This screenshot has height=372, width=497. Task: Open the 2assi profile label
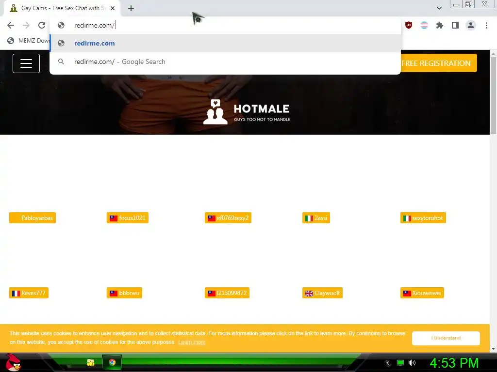point(316,217)
